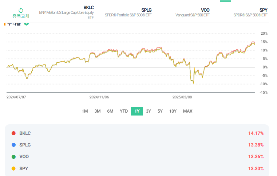Click the red BKLC legend dot
Image resolution: width=277 pixels, height=176 pixels.
point(13,133)
